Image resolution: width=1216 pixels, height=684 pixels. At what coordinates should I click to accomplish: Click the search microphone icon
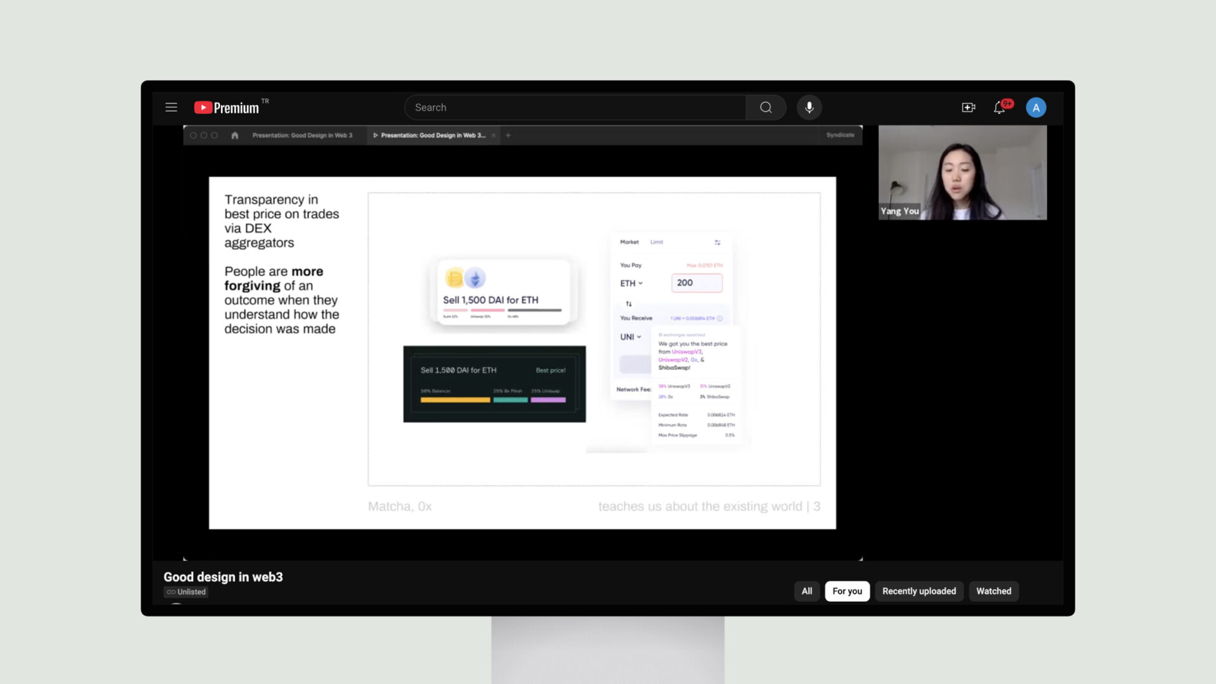coord(808,107)
